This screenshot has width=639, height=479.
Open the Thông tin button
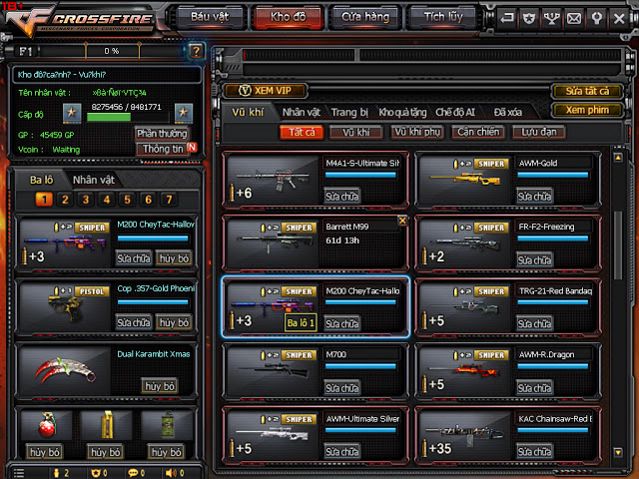point(163,149)
